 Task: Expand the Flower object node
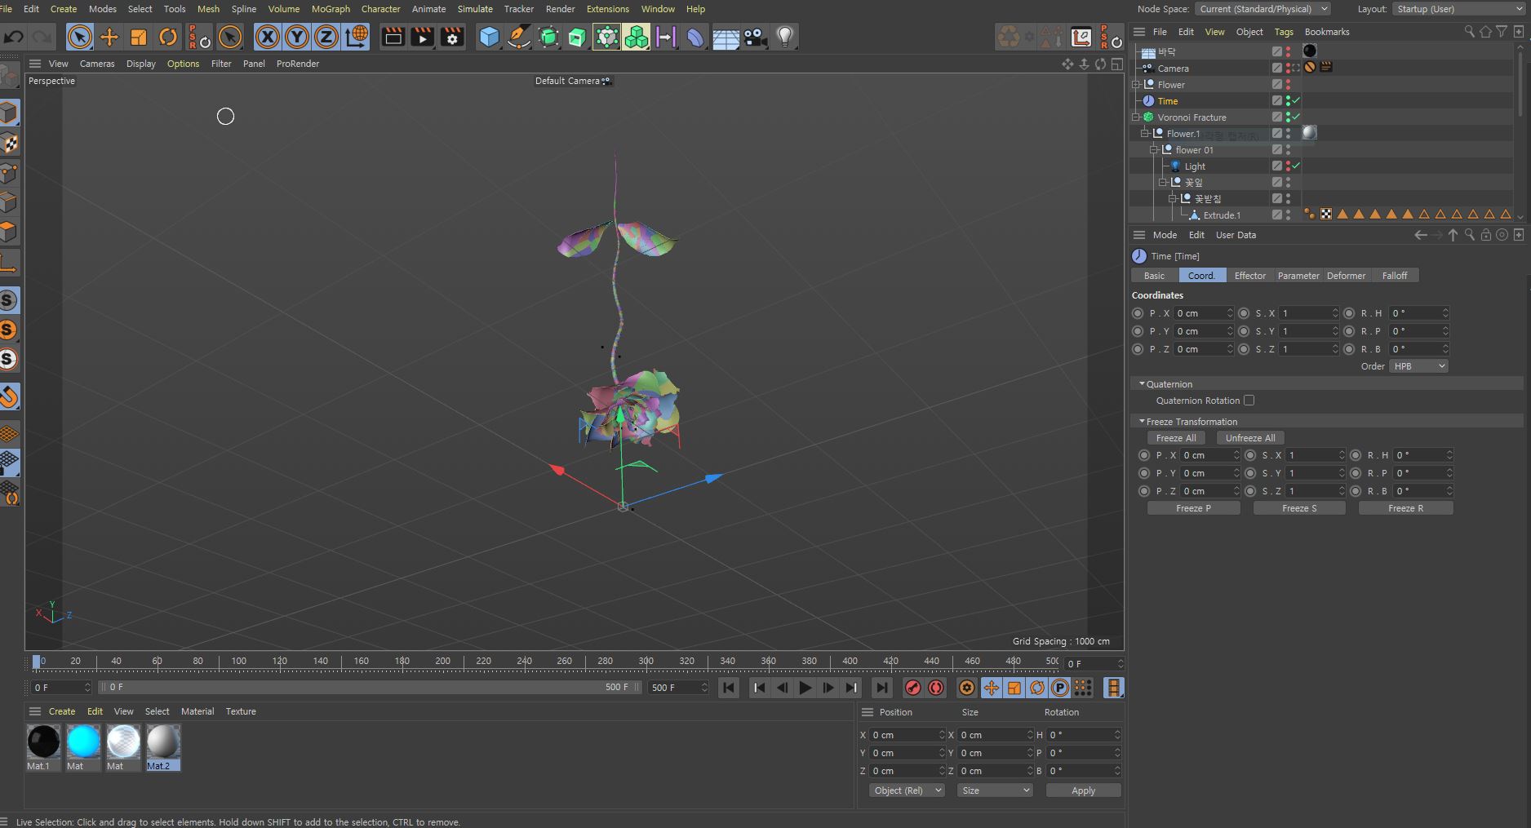[x=1135, y=85]
